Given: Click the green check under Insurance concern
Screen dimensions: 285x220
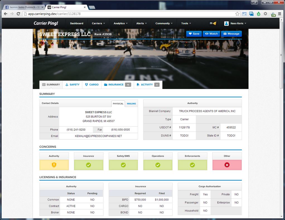Looking at the screenshot, I should (88, 165).
